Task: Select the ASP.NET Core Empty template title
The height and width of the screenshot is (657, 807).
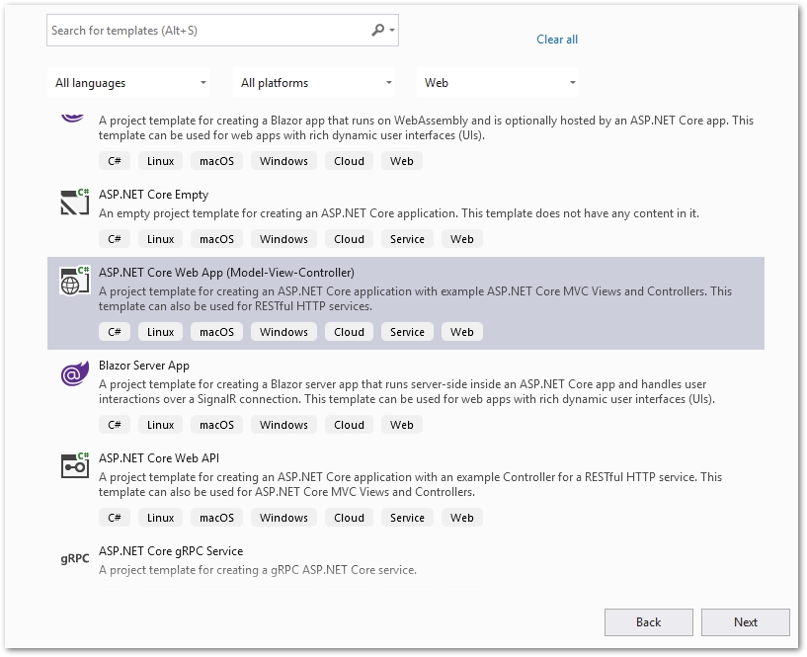Action: click(x=153, y=195)
